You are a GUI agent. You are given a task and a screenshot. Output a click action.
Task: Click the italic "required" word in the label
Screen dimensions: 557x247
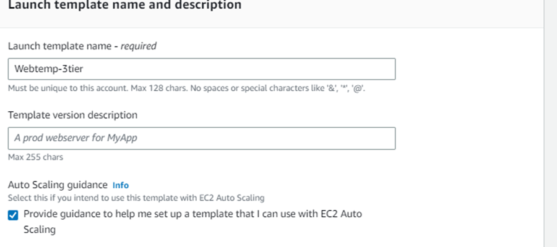click(x=139, y=45)
